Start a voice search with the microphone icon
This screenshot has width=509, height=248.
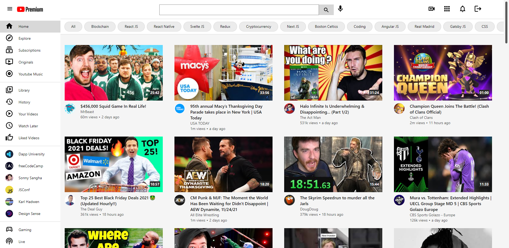click(340, 9)
